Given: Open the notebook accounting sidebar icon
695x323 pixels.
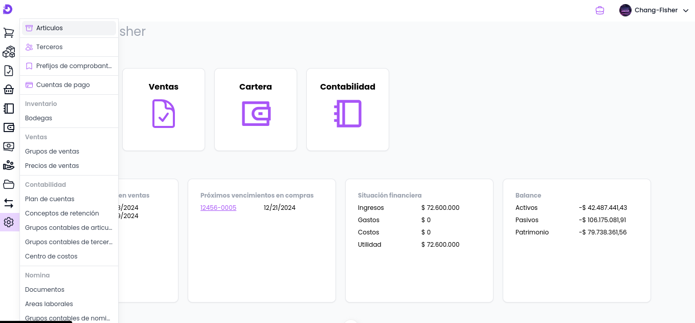Looking at the screenshot, I should pos(9,109).
